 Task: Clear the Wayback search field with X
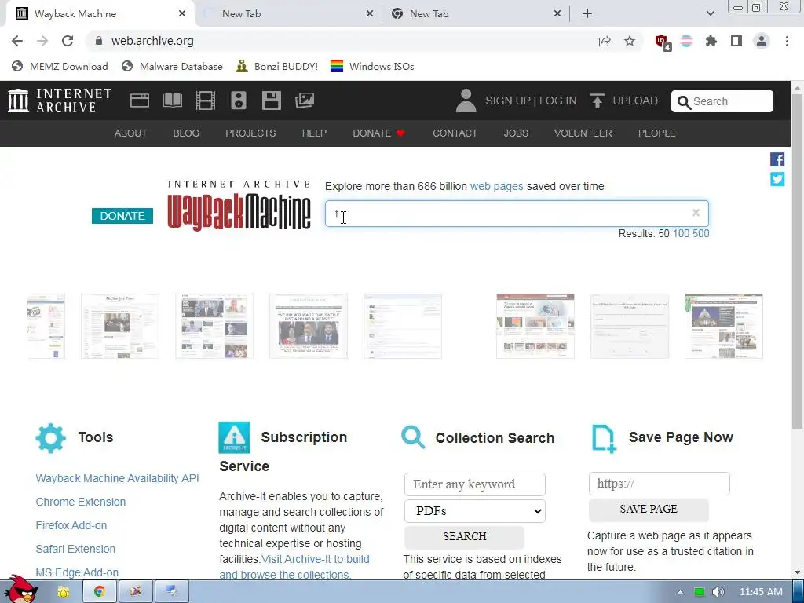[696, 213]
